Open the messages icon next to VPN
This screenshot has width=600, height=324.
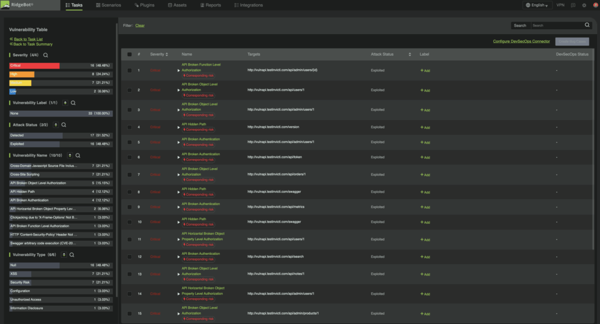click(x=573, y=5)
